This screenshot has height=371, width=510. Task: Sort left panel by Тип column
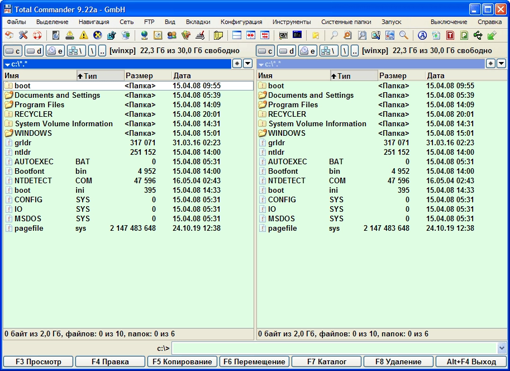100,76
